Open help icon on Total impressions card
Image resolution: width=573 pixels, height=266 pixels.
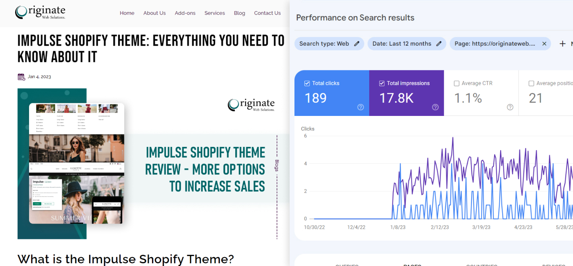[435, 107]
